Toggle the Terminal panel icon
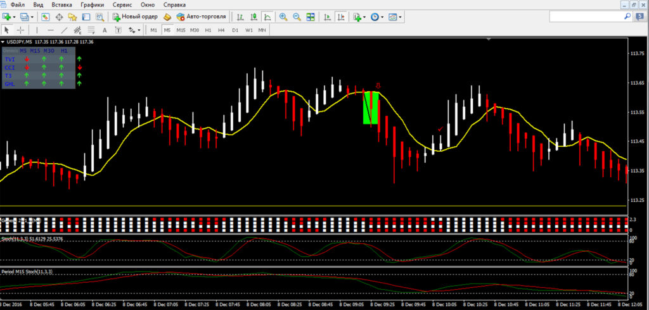Viewport: 649px width, 310px height. click(x=86, y=17)
